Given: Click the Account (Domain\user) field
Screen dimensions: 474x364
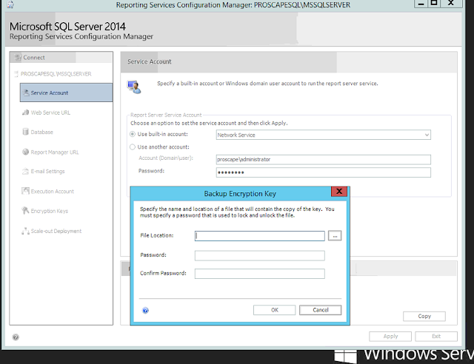Looking at the screenshot, I should click(x=324, y=160).
